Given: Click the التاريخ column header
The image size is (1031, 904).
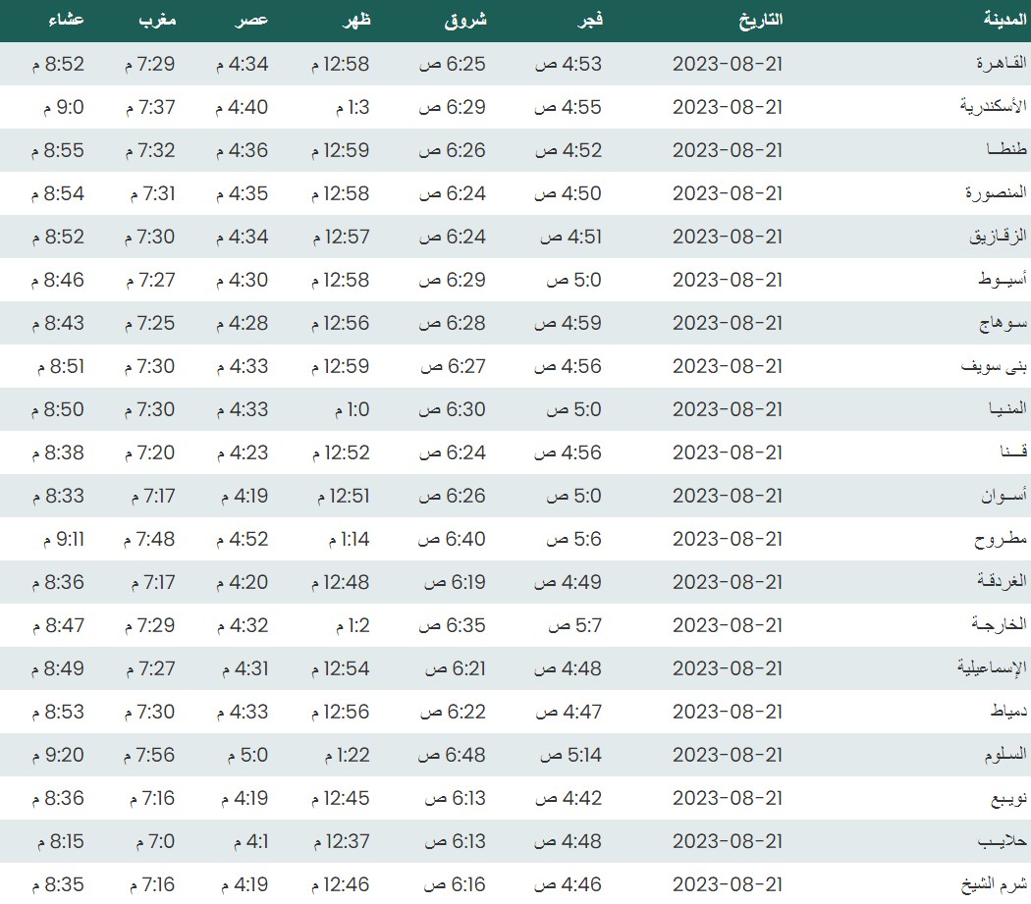Looking at the screenshot, I should click(x=759, y=20).
